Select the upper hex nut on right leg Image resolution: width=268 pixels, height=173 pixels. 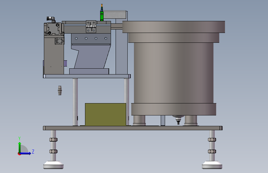(x=212, y=140)
